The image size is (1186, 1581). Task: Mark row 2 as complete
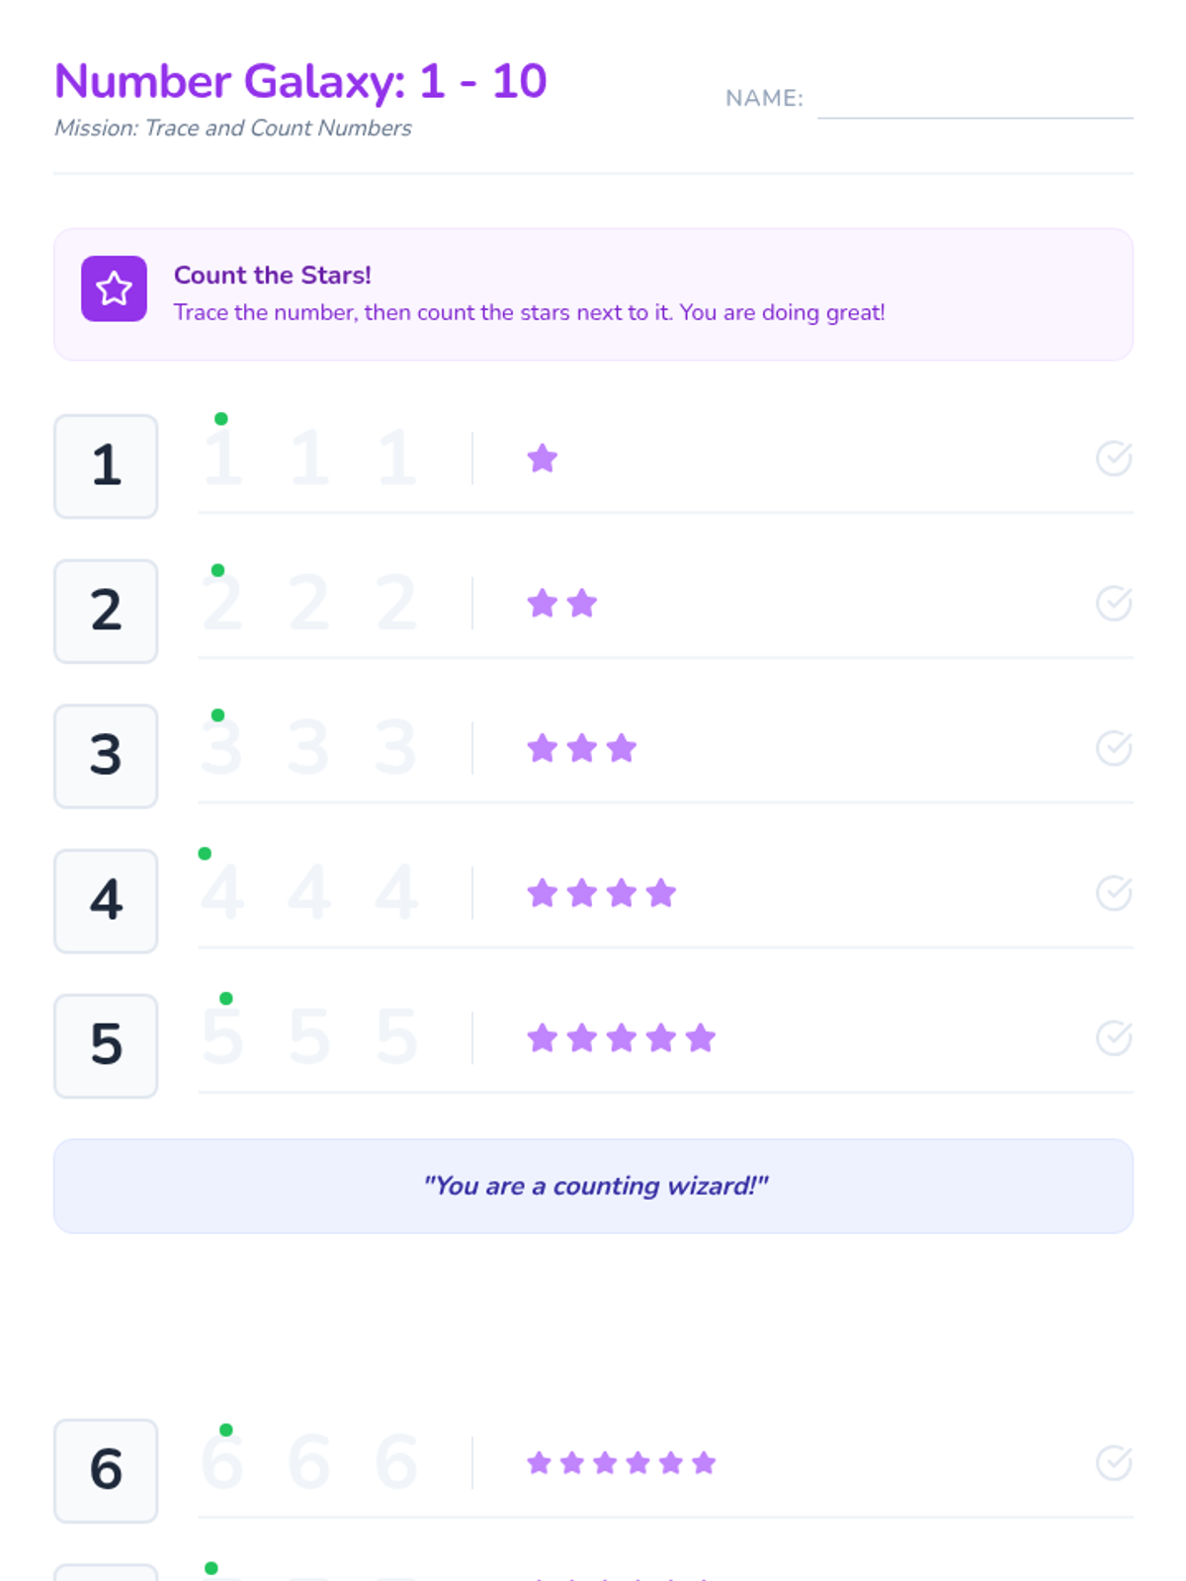(1113, 603)
